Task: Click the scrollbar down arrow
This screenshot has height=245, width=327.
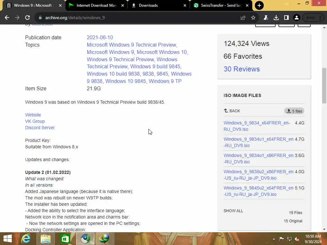Action: tap(324, 230)
